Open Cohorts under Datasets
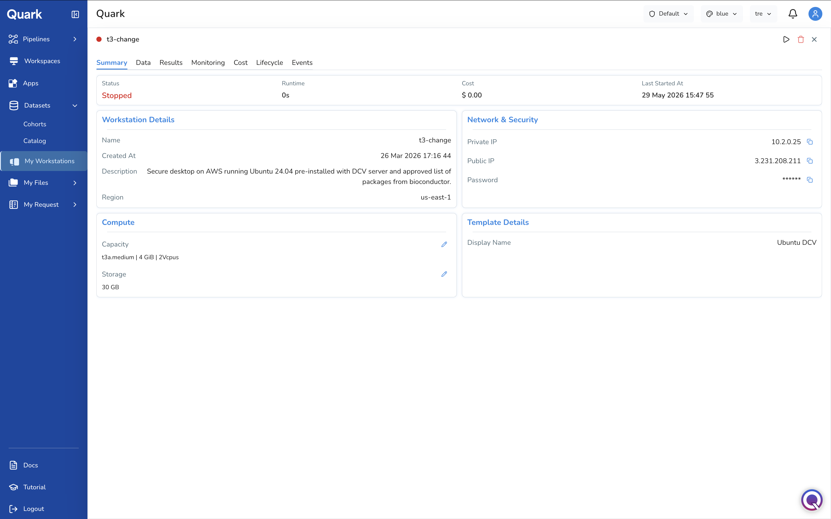The width and height of the screenshot is (831, 519). click(35, 124)
